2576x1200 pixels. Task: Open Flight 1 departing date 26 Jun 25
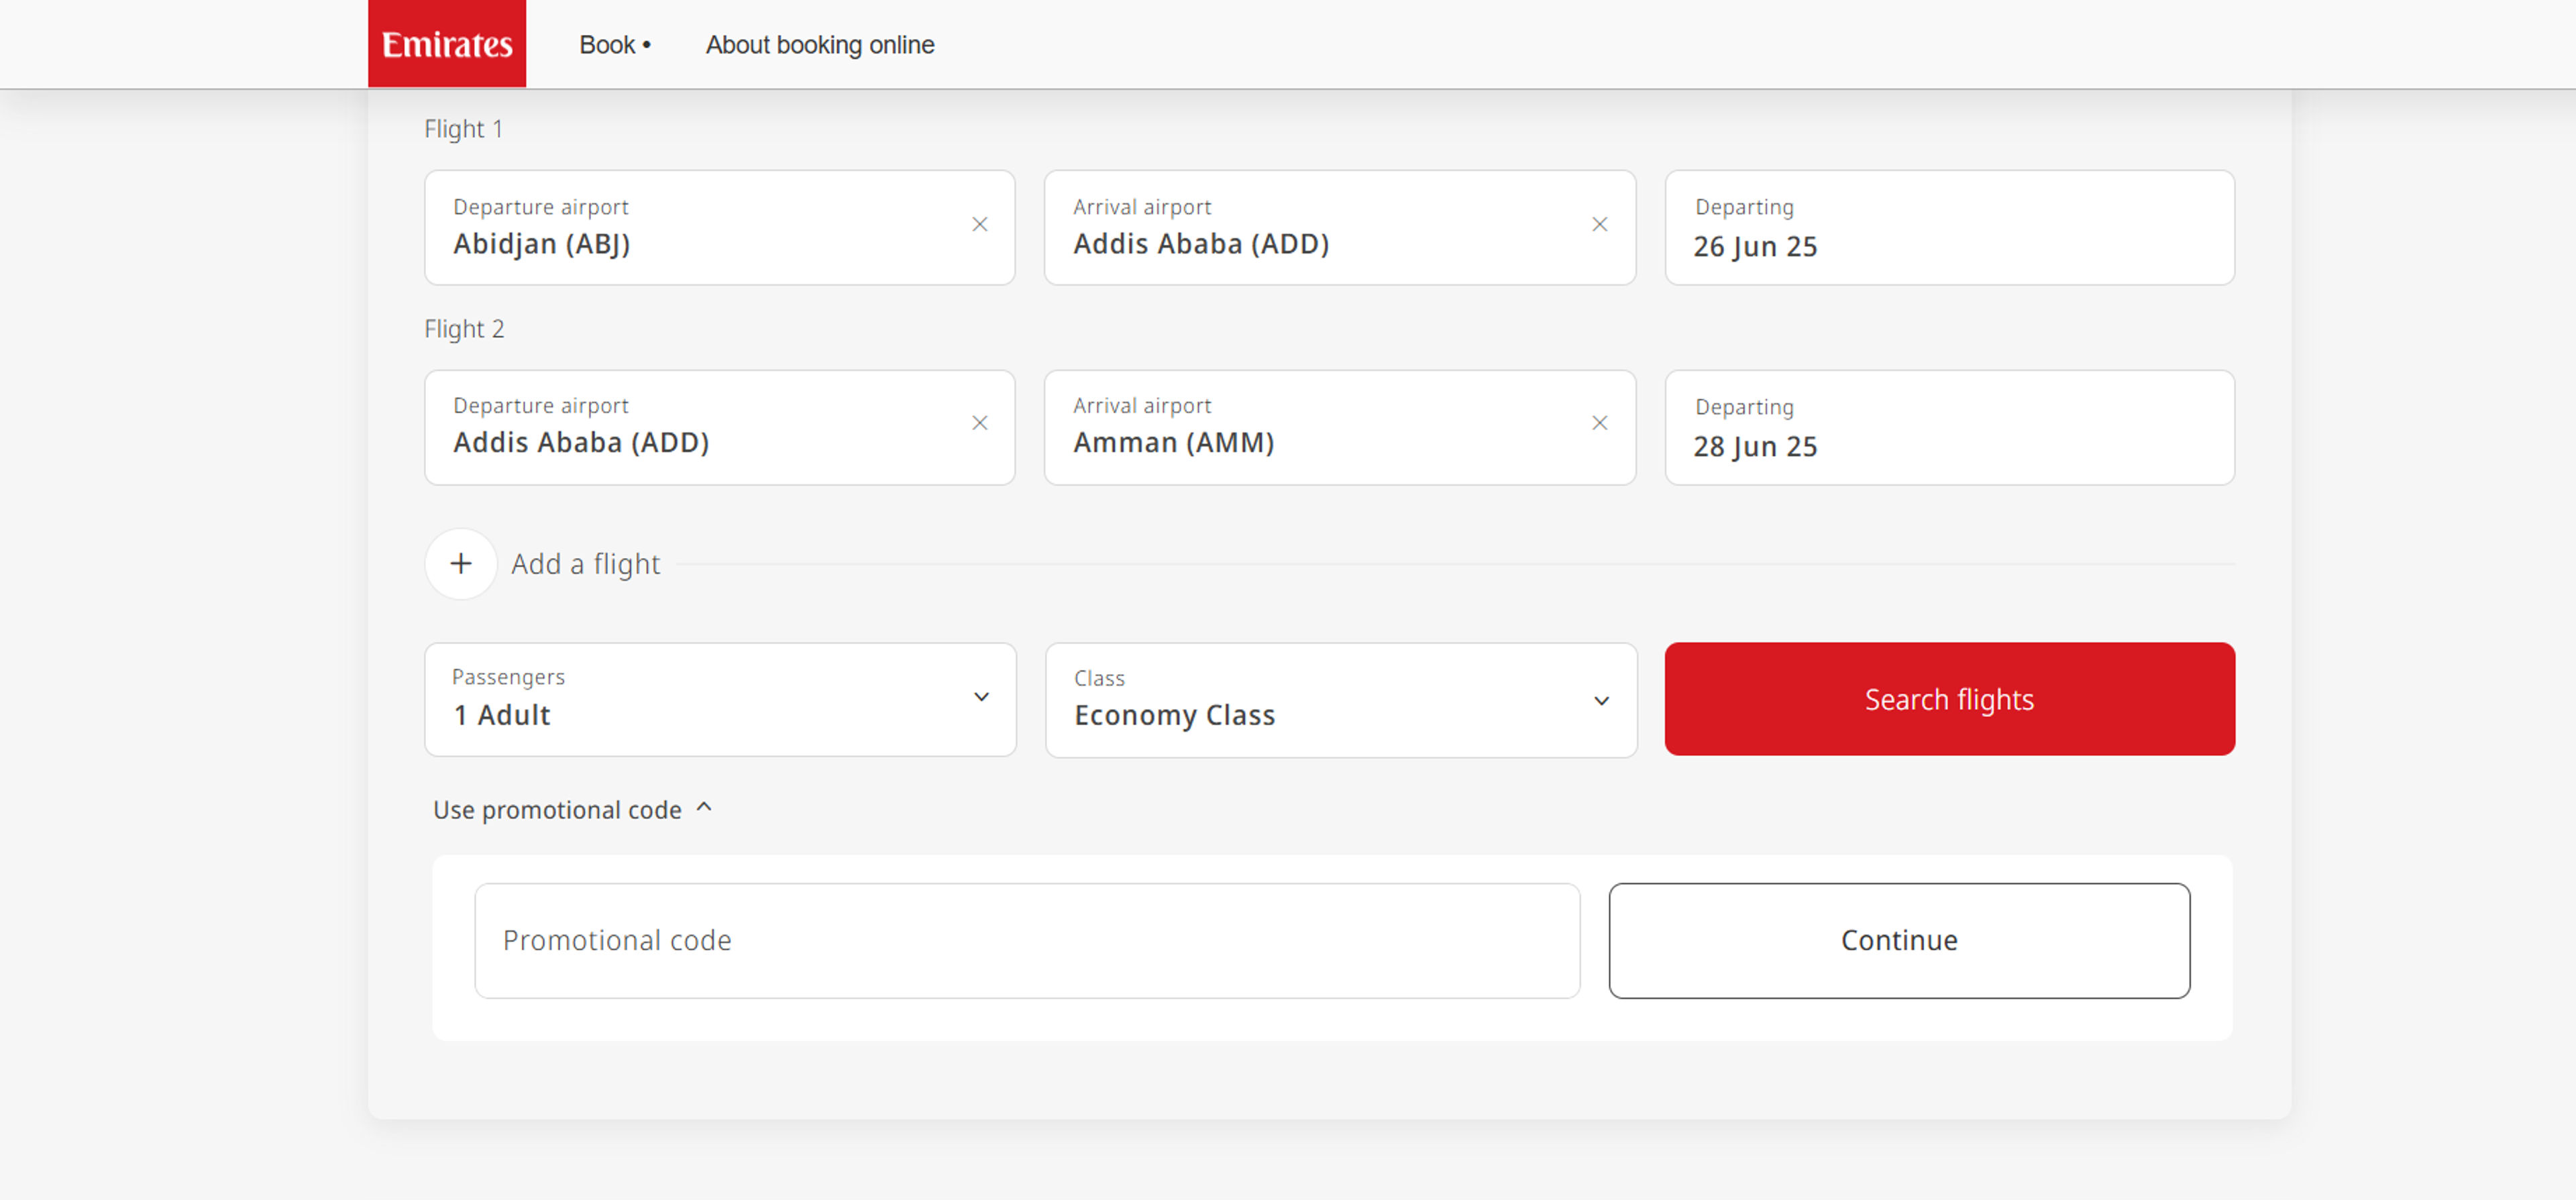click(1949, 228)
